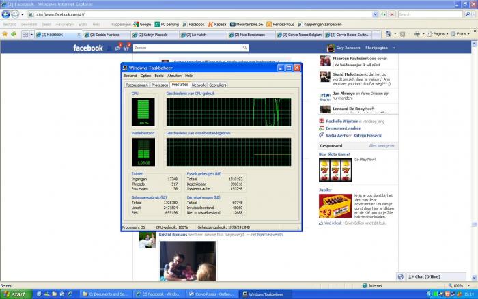Open the Google bookmark in the links bar
Viewport: 478px width, 299px height.
pos(142,25)
